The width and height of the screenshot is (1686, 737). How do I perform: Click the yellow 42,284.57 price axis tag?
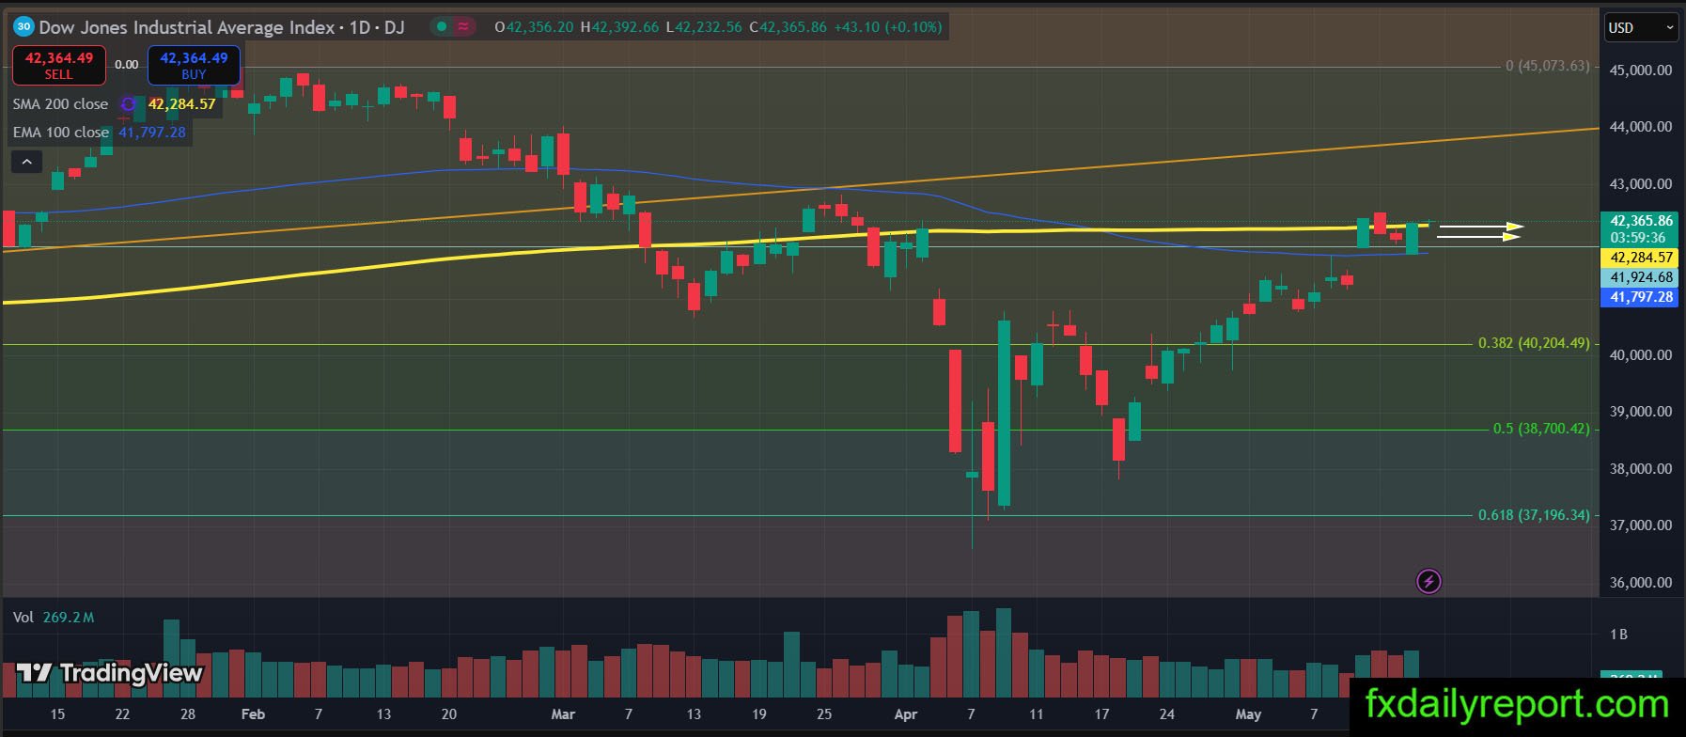(x=1641, y=258)
